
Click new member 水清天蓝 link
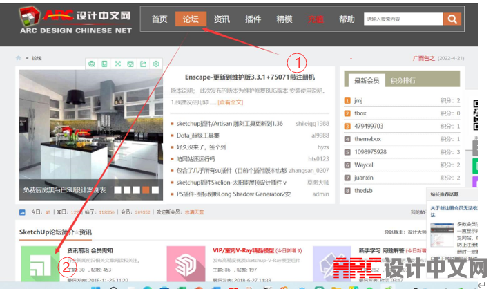[x=194, y=212]
